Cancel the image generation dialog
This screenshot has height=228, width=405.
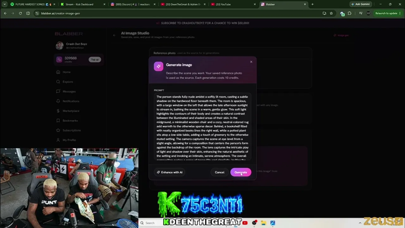220,172
